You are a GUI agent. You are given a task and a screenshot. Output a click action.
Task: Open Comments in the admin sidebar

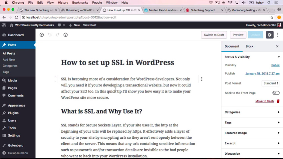18,95
